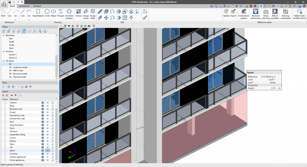Open Construction systems

coord(243,13)
